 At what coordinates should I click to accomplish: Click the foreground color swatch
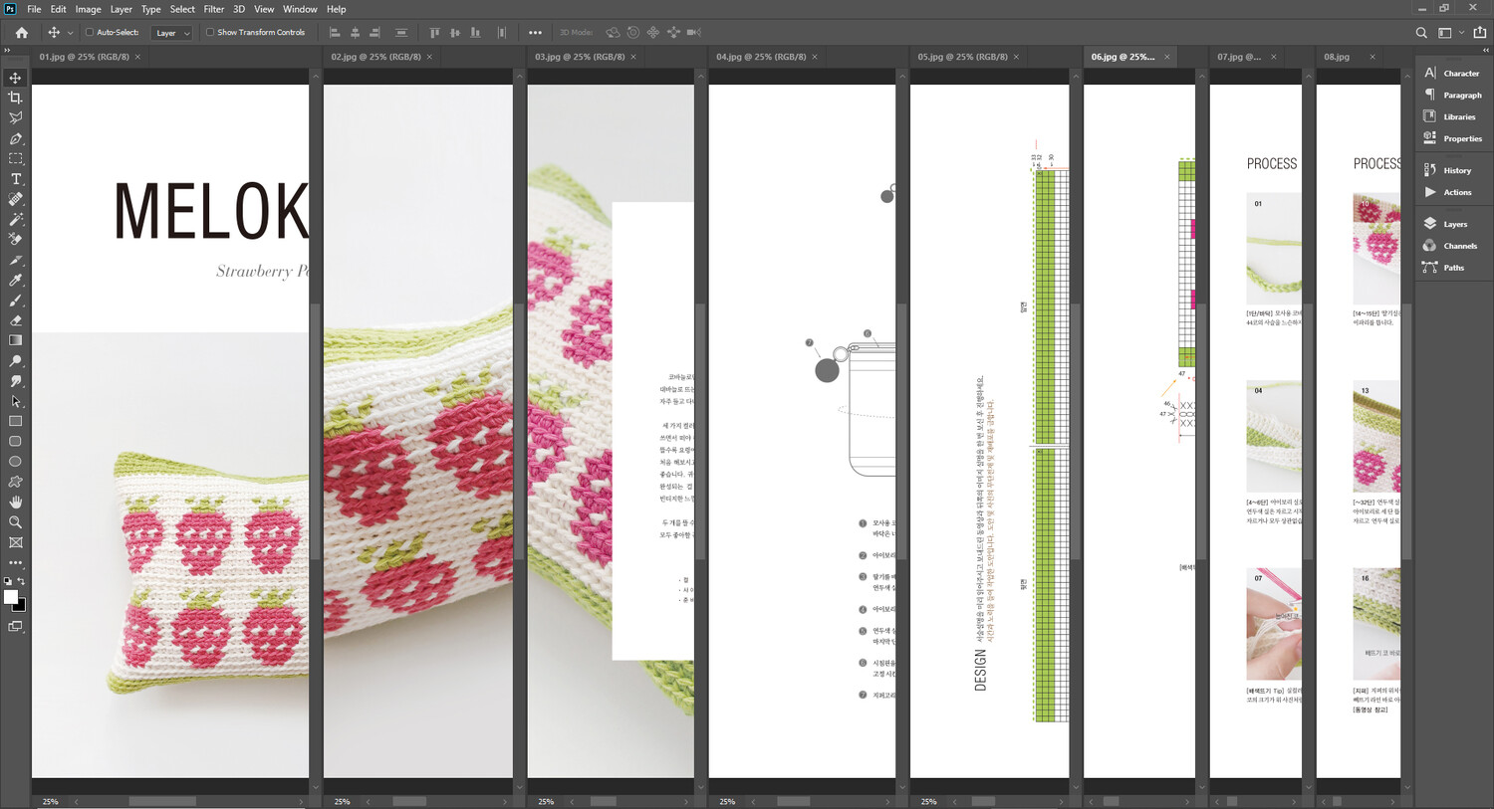point(10,596)
